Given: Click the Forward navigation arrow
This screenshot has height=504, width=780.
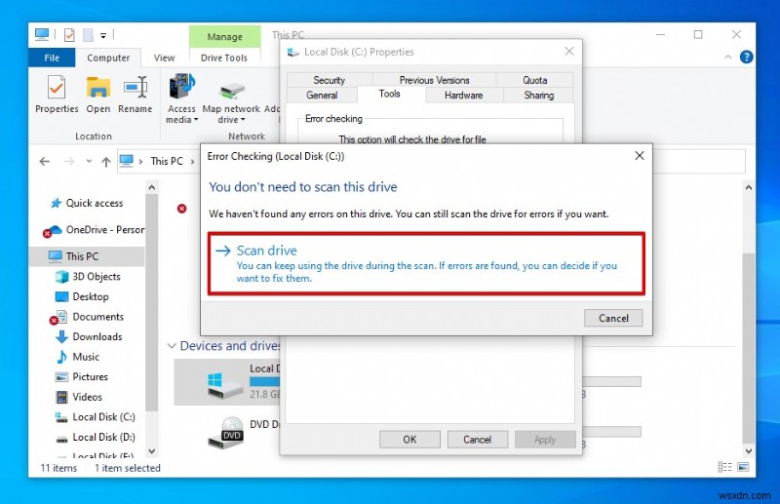Looking at the screenshot, I should pos(69,161).
